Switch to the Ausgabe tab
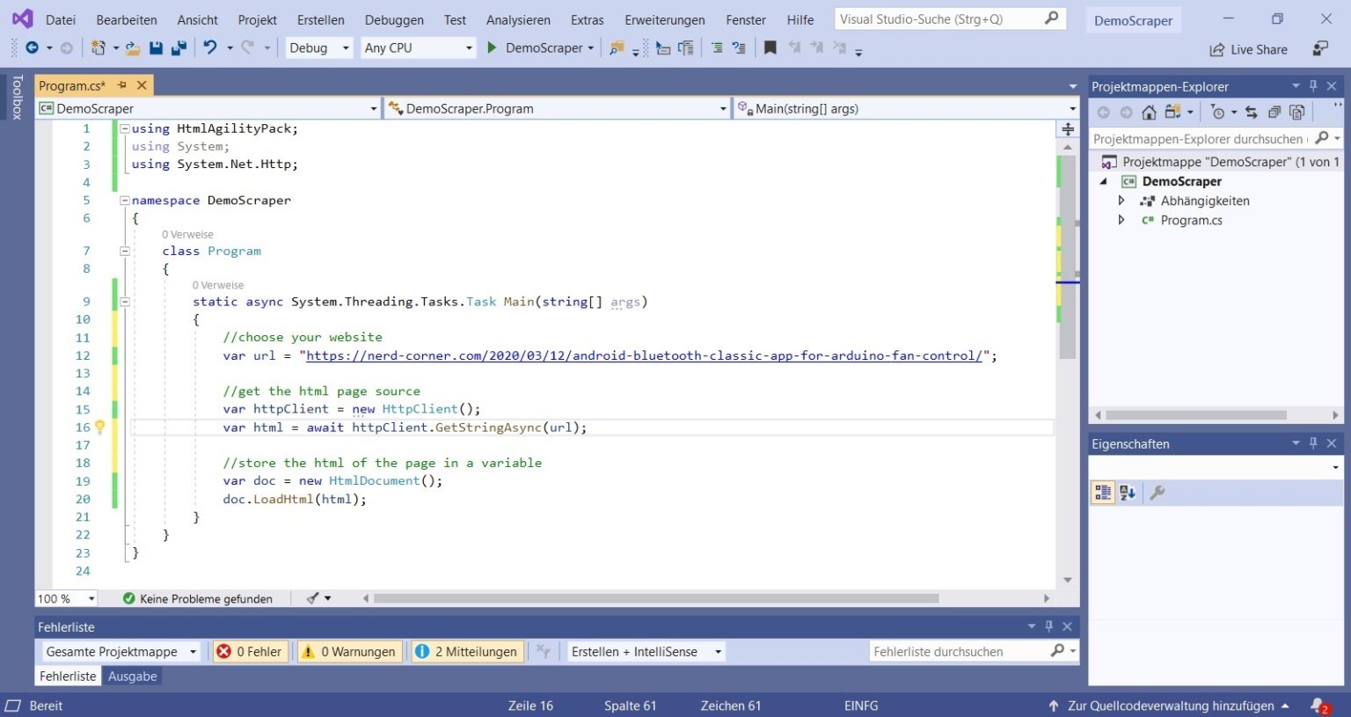Screen dimensions: 1351x717 [x=132, y=676]
